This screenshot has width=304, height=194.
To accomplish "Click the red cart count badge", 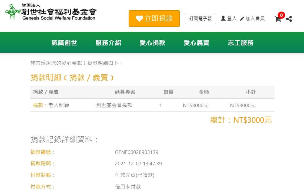I will coord(281,15).
